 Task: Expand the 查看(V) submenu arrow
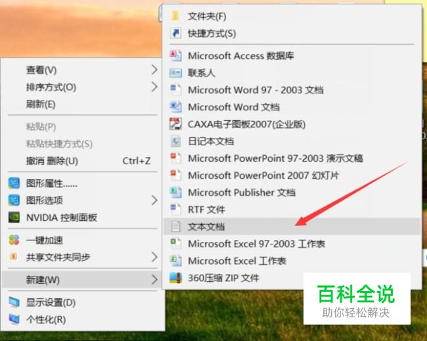click(x=154, y=70)
